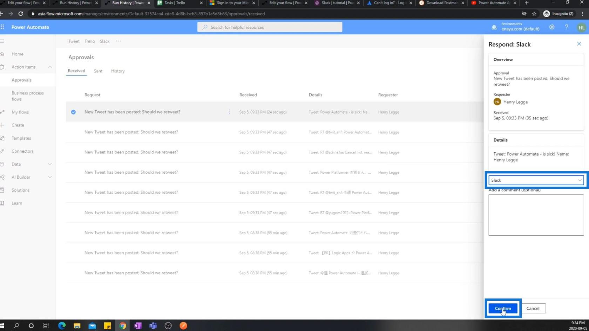Open the help question mark icon
Image resolution: width=589 pixels, height=331 pixels.
tap(567, 27)
